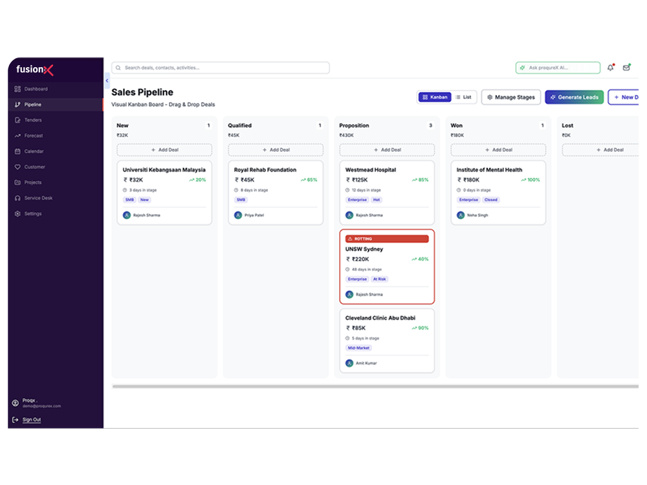Collapse the sidebar with the chevron
647x485 pixels.
[x=107, y=81]
